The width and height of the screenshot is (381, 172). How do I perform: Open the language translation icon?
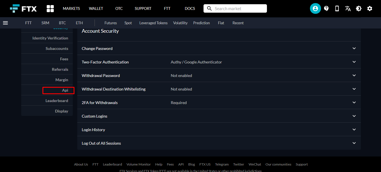pos(348,8)
